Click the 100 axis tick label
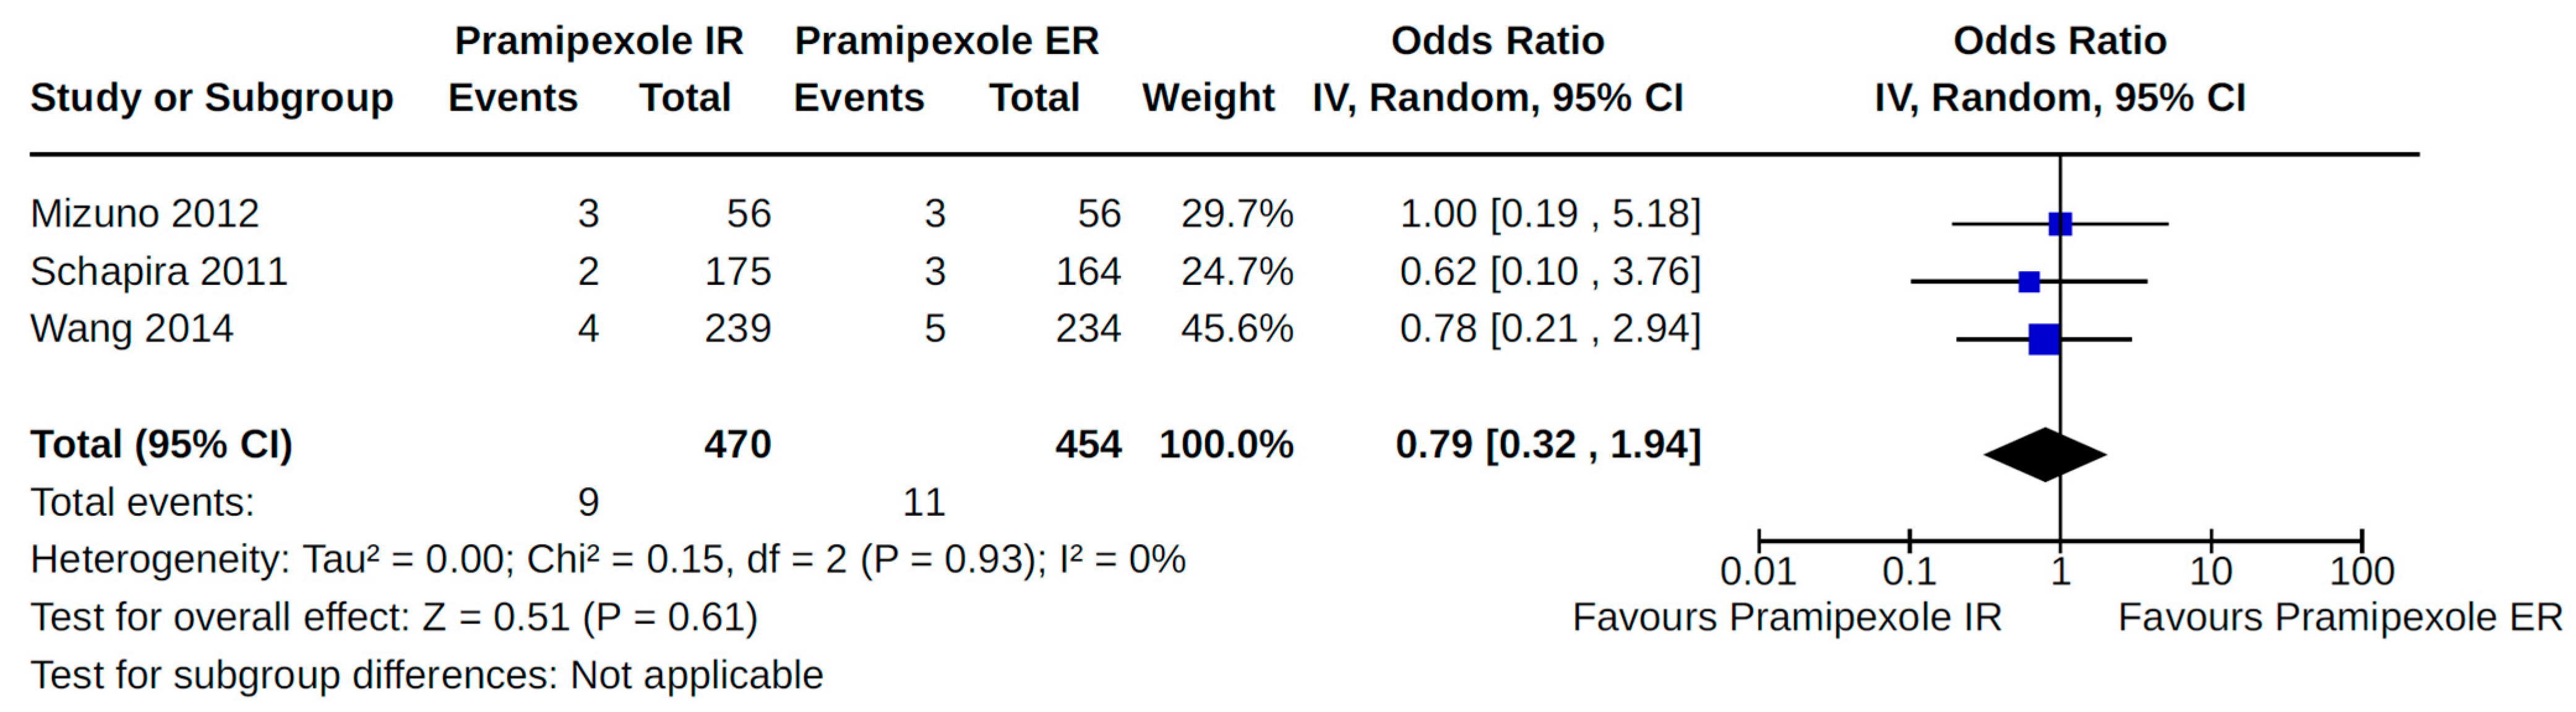Screen dimensions: 2576x712 coord(2361,572)
